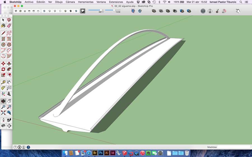Click the blue help button in status bar
This screenshot has width=252, height=157.
pos(28,147)
